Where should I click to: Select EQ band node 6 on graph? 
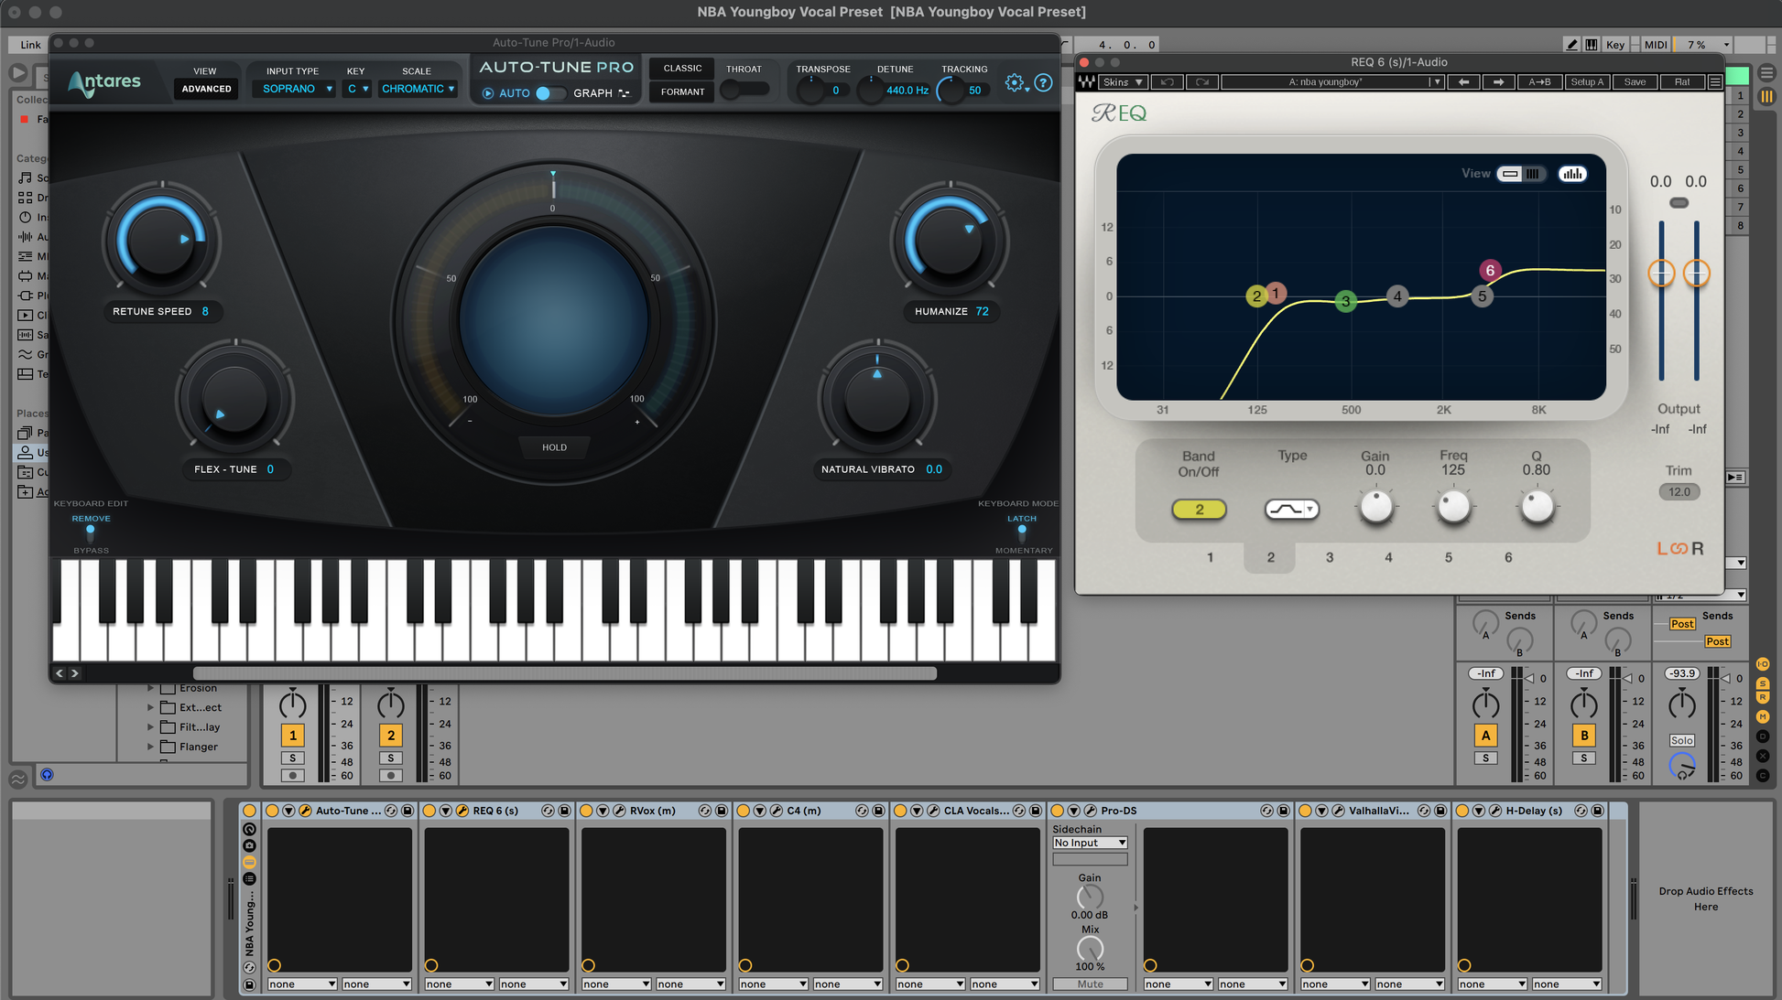pyautogui.click(x=1490, y=270)
